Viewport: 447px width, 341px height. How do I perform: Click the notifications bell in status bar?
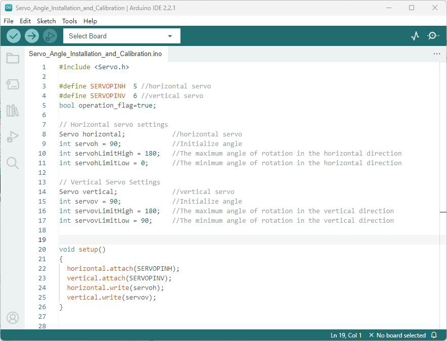pyautogui.click(x=434, y=335)
